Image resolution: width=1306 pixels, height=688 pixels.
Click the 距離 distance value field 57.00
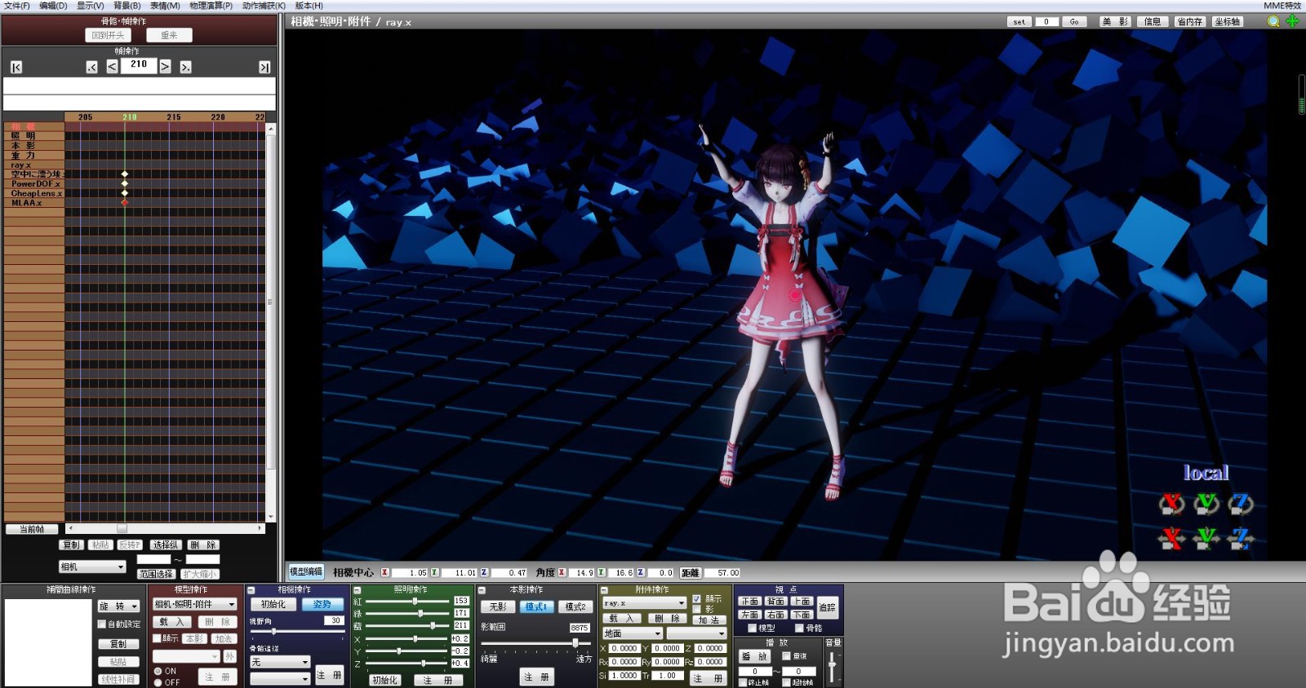pos(723,573)
